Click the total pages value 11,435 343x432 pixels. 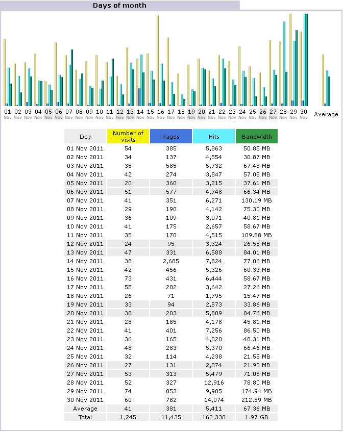171,417
